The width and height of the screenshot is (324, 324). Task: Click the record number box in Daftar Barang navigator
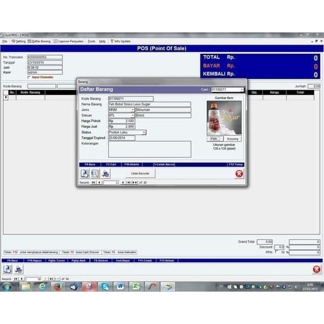[x=112, y=183]
